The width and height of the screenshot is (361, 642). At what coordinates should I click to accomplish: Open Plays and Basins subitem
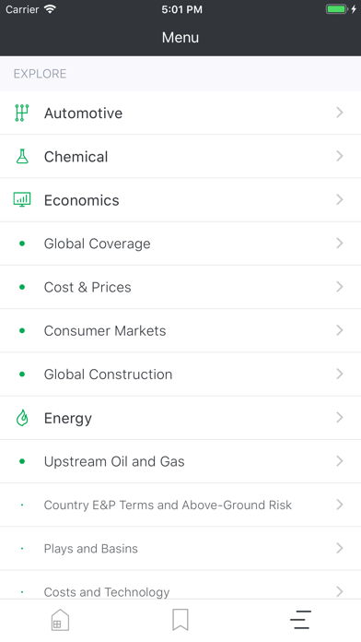(x=180, y=549)
